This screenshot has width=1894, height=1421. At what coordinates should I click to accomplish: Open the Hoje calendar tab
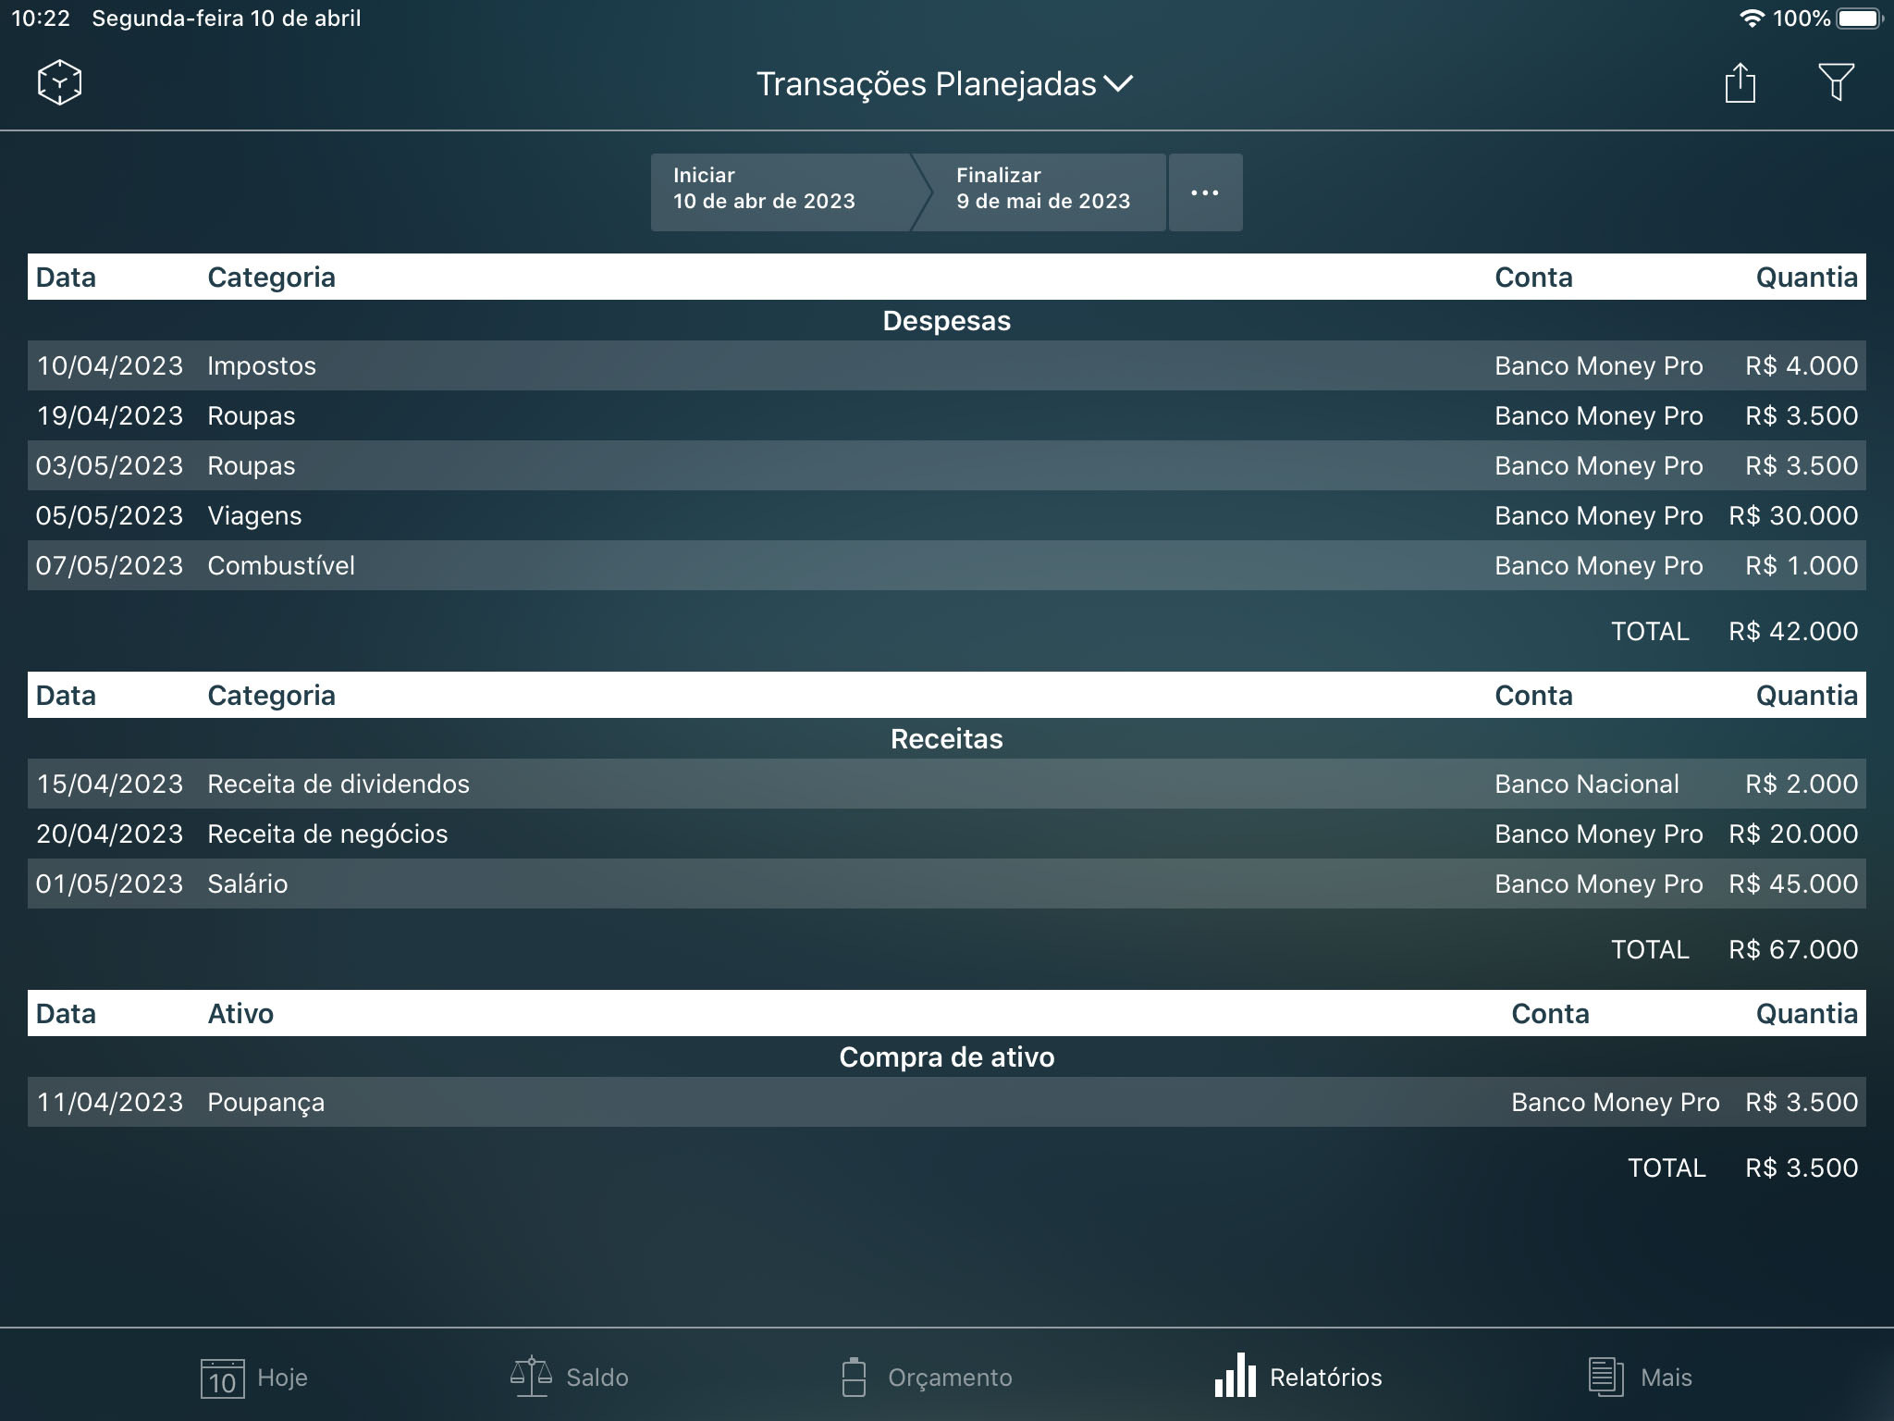pyautogui.click(x=253, y=1378)
